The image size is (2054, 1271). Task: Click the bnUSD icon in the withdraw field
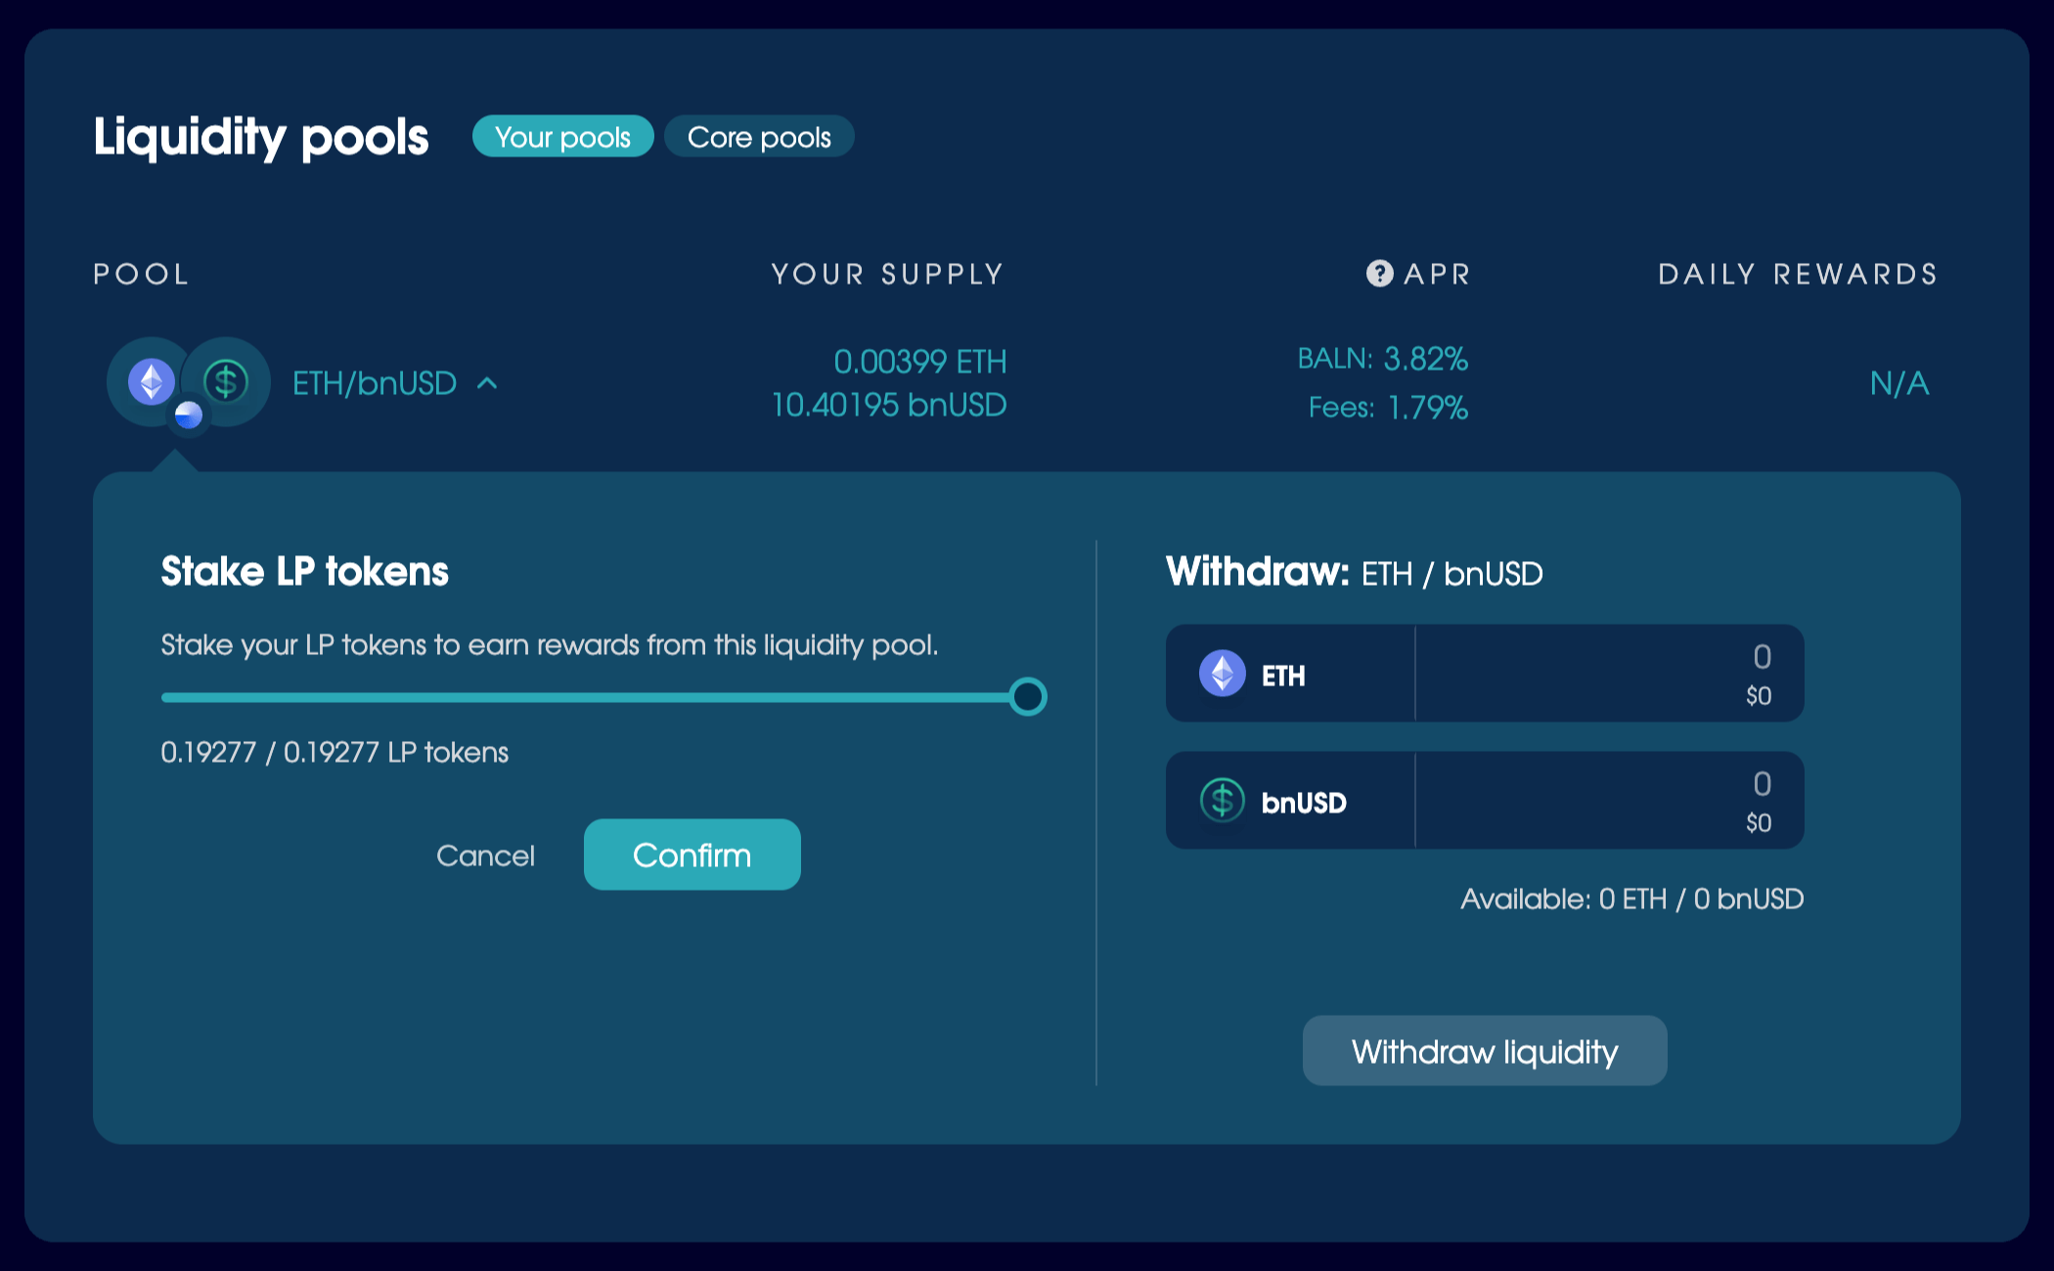[1222, 801]
